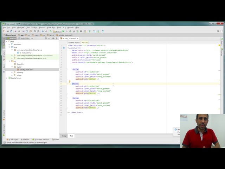Click the Paste toolbar icon
Viewport: 225px width, 169px height.
click(31, 31)
